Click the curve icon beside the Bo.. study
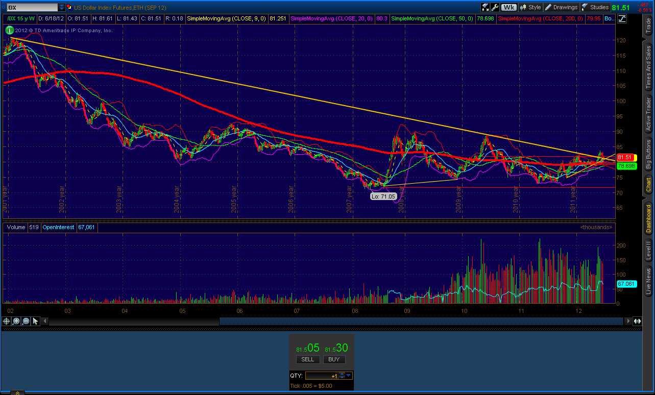 click(621, 19)
